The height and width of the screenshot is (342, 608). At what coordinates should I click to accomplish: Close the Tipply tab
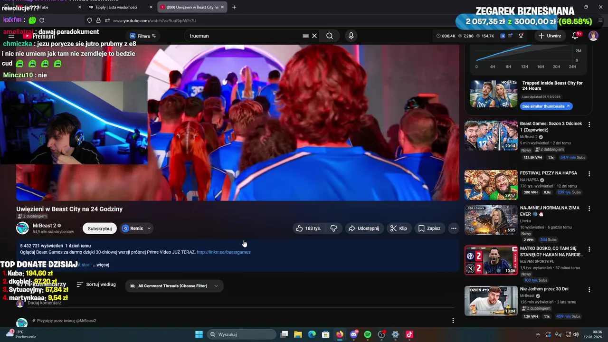(151, 7)
